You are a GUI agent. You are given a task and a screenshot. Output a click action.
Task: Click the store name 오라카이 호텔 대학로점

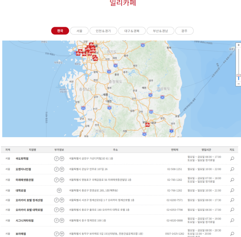pos(29,210)
